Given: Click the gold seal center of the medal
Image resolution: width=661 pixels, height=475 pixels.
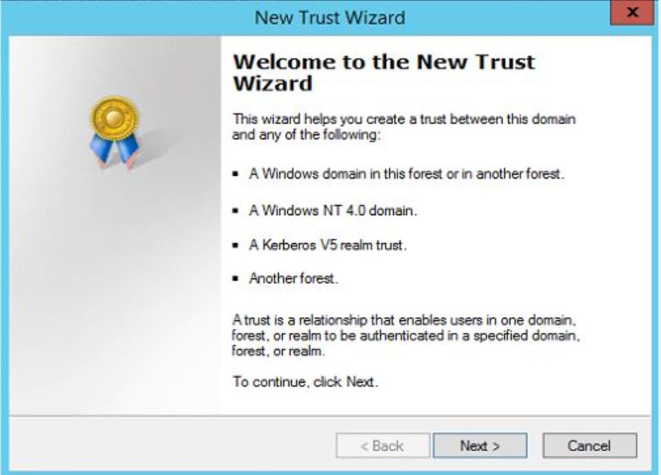Looking at the screenshot, I should click(114, 118).
